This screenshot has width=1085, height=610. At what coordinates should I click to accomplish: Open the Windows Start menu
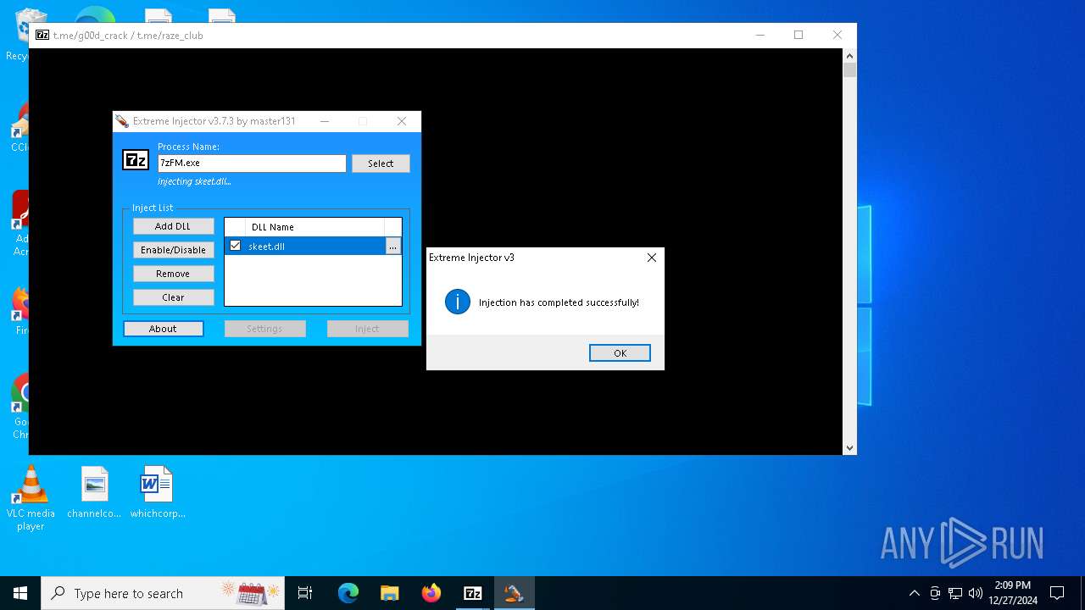click(20, 593)
